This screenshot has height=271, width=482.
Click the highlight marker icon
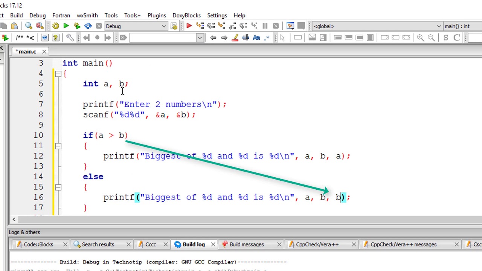tap(235, 38)
